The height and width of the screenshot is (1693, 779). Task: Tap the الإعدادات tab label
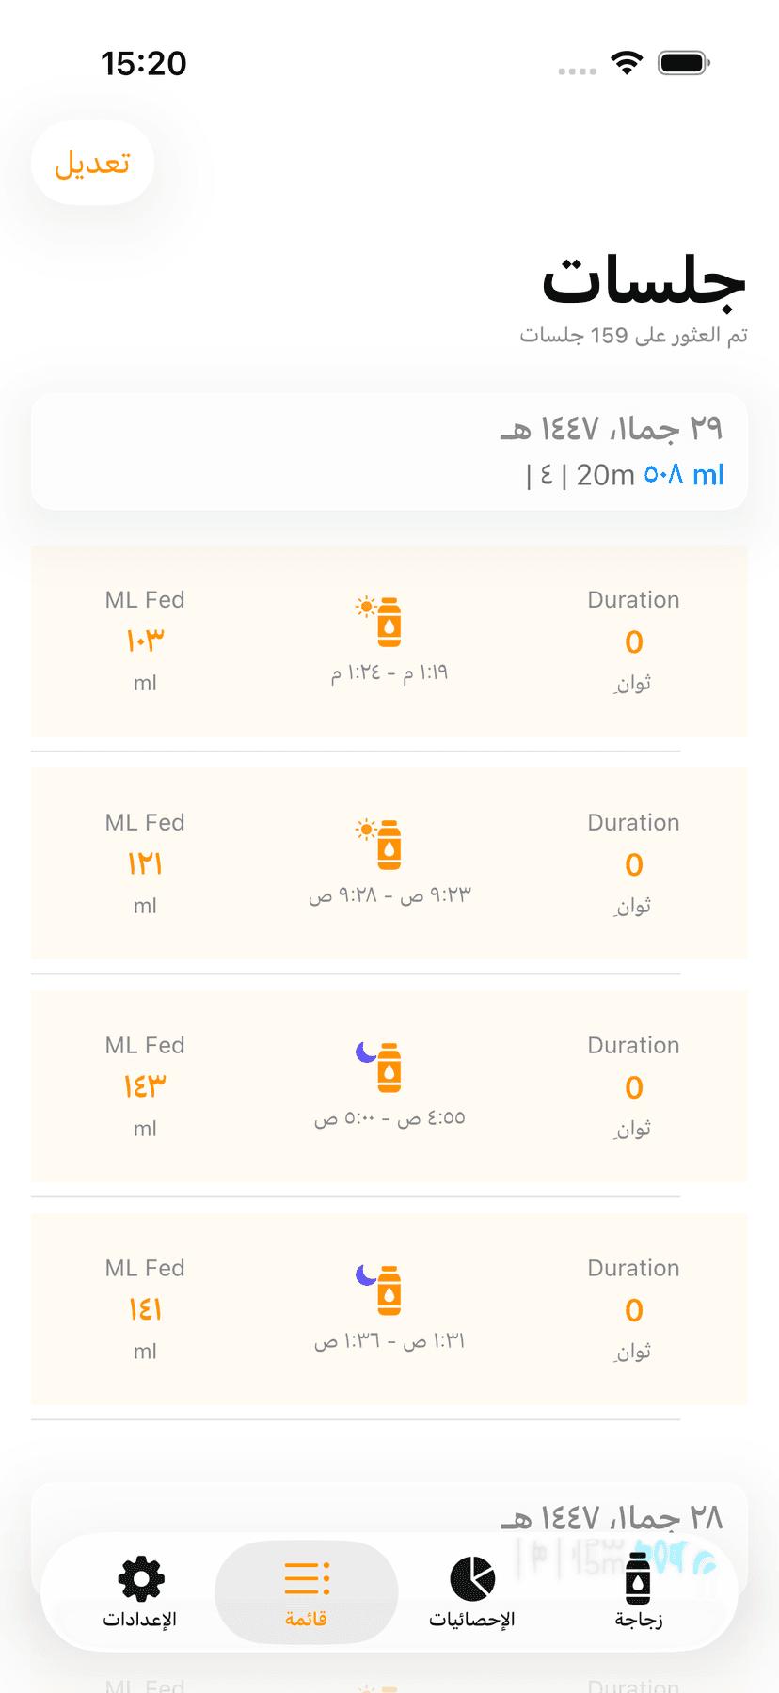click(140, 1619)
